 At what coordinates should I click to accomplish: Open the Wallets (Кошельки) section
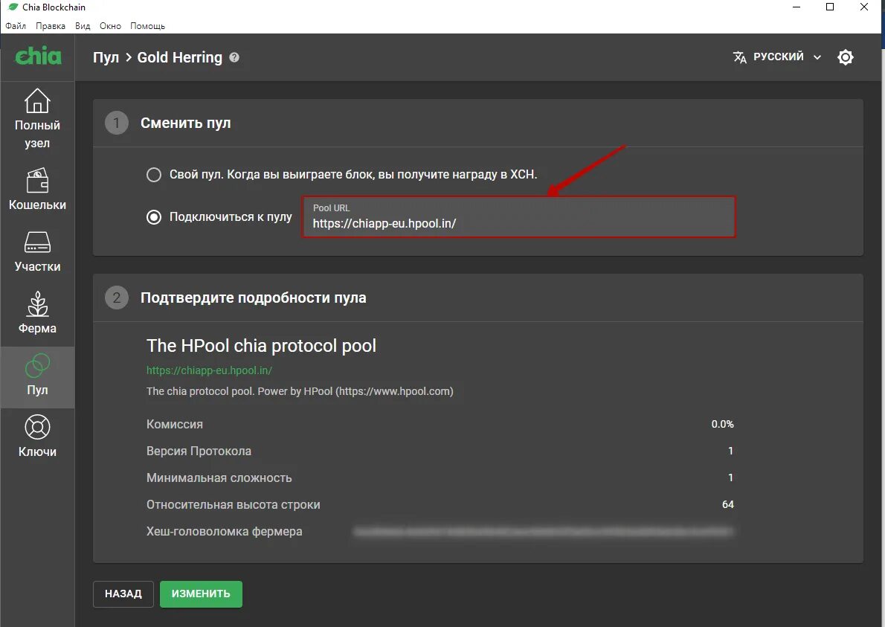[37, 189]
